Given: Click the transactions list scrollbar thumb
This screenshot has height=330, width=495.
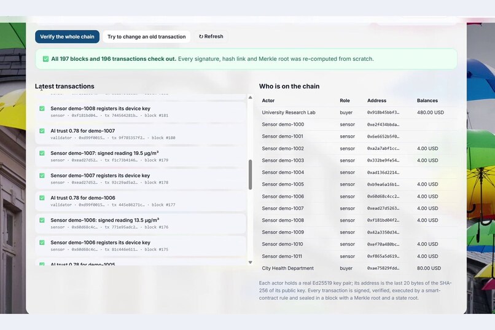Looking at the screenshot, I should [x=251, y=175].
